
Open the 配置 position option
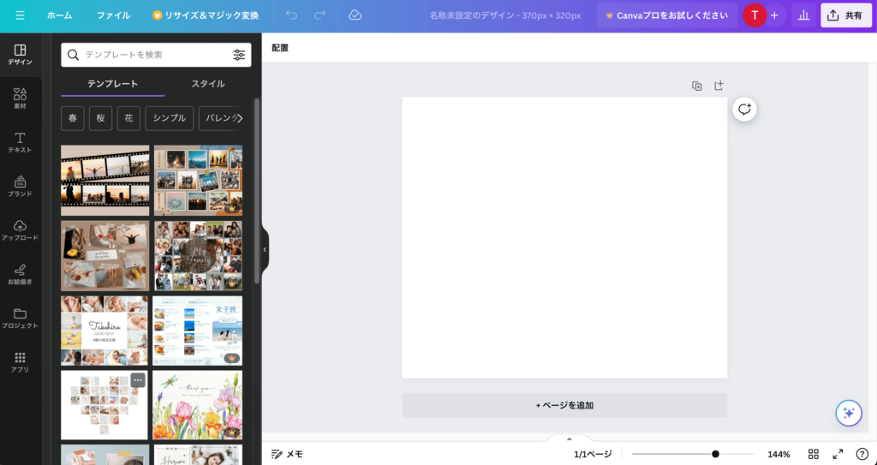[x=280, y=48]
